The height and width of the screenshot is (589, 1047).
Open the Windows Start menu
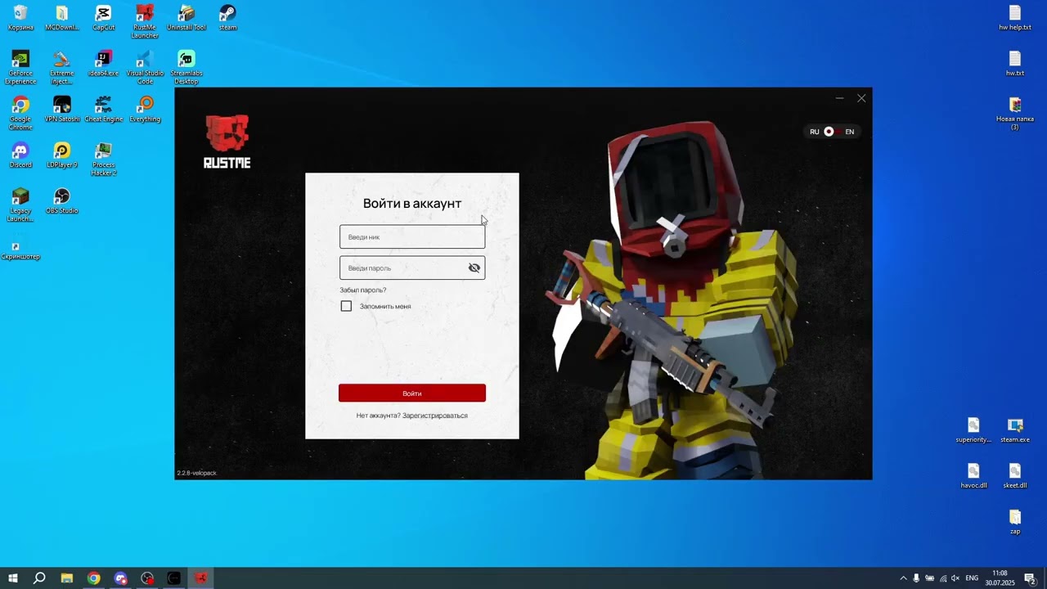pos(13,578)
